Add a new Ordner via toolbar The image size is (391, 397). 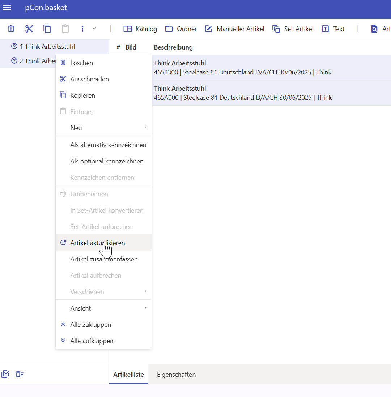tap(181, 29)
